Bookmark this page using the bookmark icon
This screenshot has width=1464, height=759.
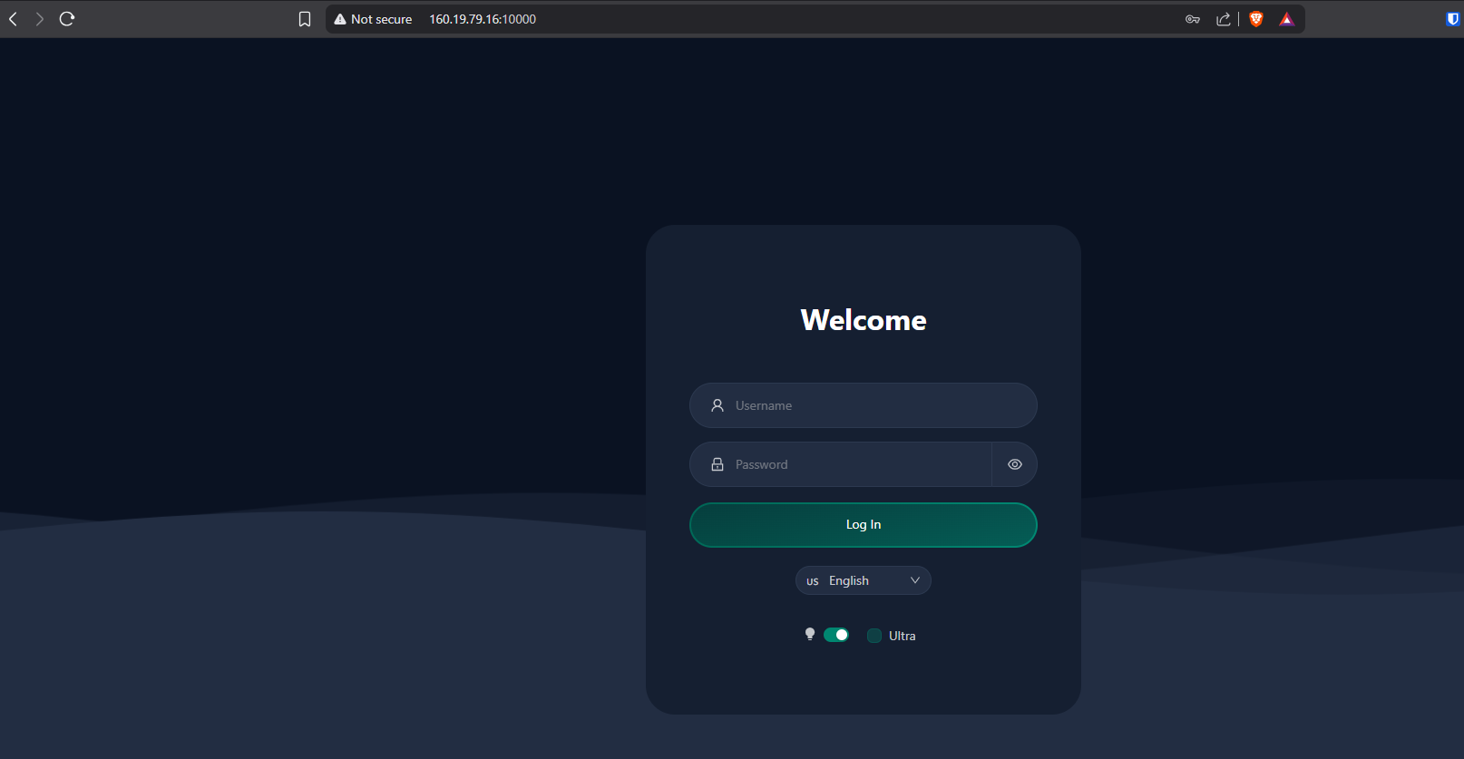coord(305,19)
